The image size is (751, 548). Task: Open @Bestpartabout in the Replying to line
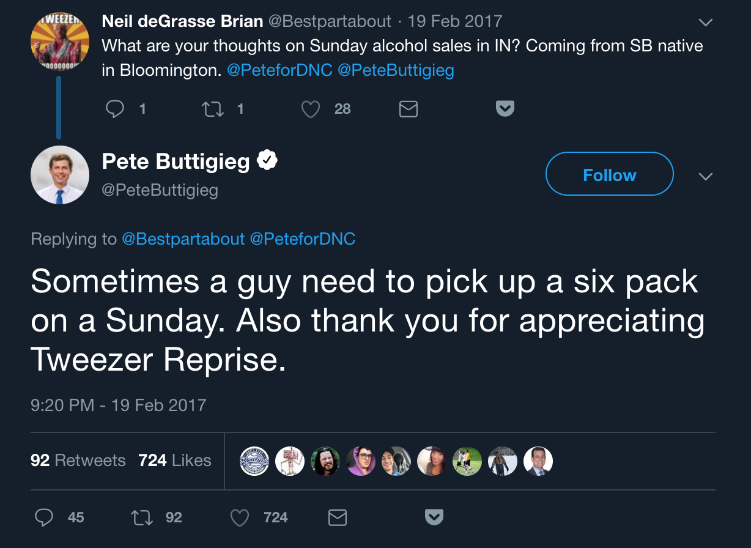click(x=183, y=239)
